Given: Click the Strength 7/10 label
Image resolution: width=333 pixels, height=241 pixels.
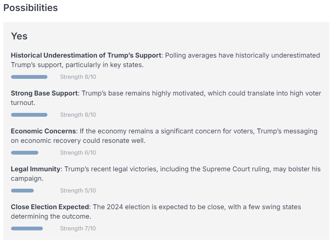Looking at the screenshot, I should tap(78, 228).
